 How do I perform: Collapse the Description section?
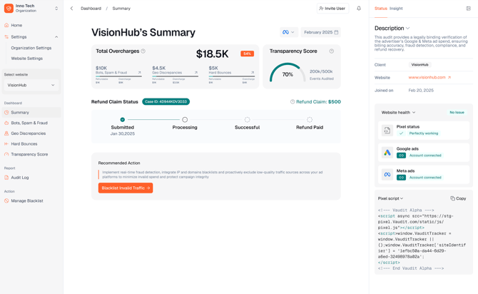click(x=408, y=28)
